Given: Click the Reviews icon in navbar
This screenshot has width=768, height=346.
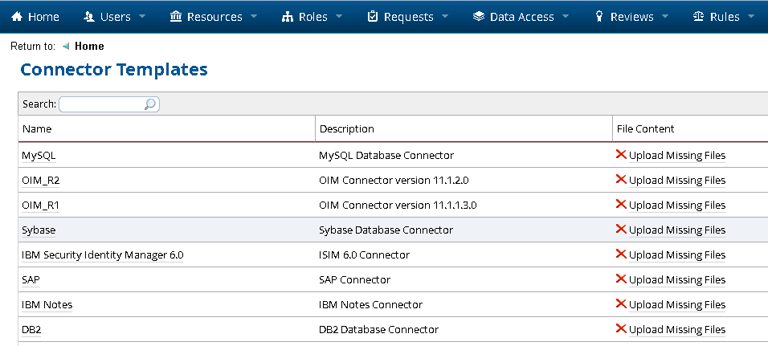Looking at the screenshot, I should pos(599,17).
